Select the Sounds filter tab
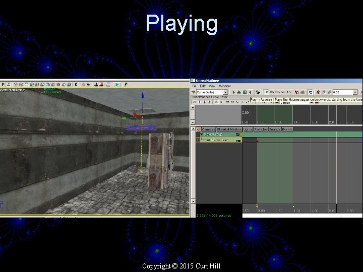 point(275,129)
